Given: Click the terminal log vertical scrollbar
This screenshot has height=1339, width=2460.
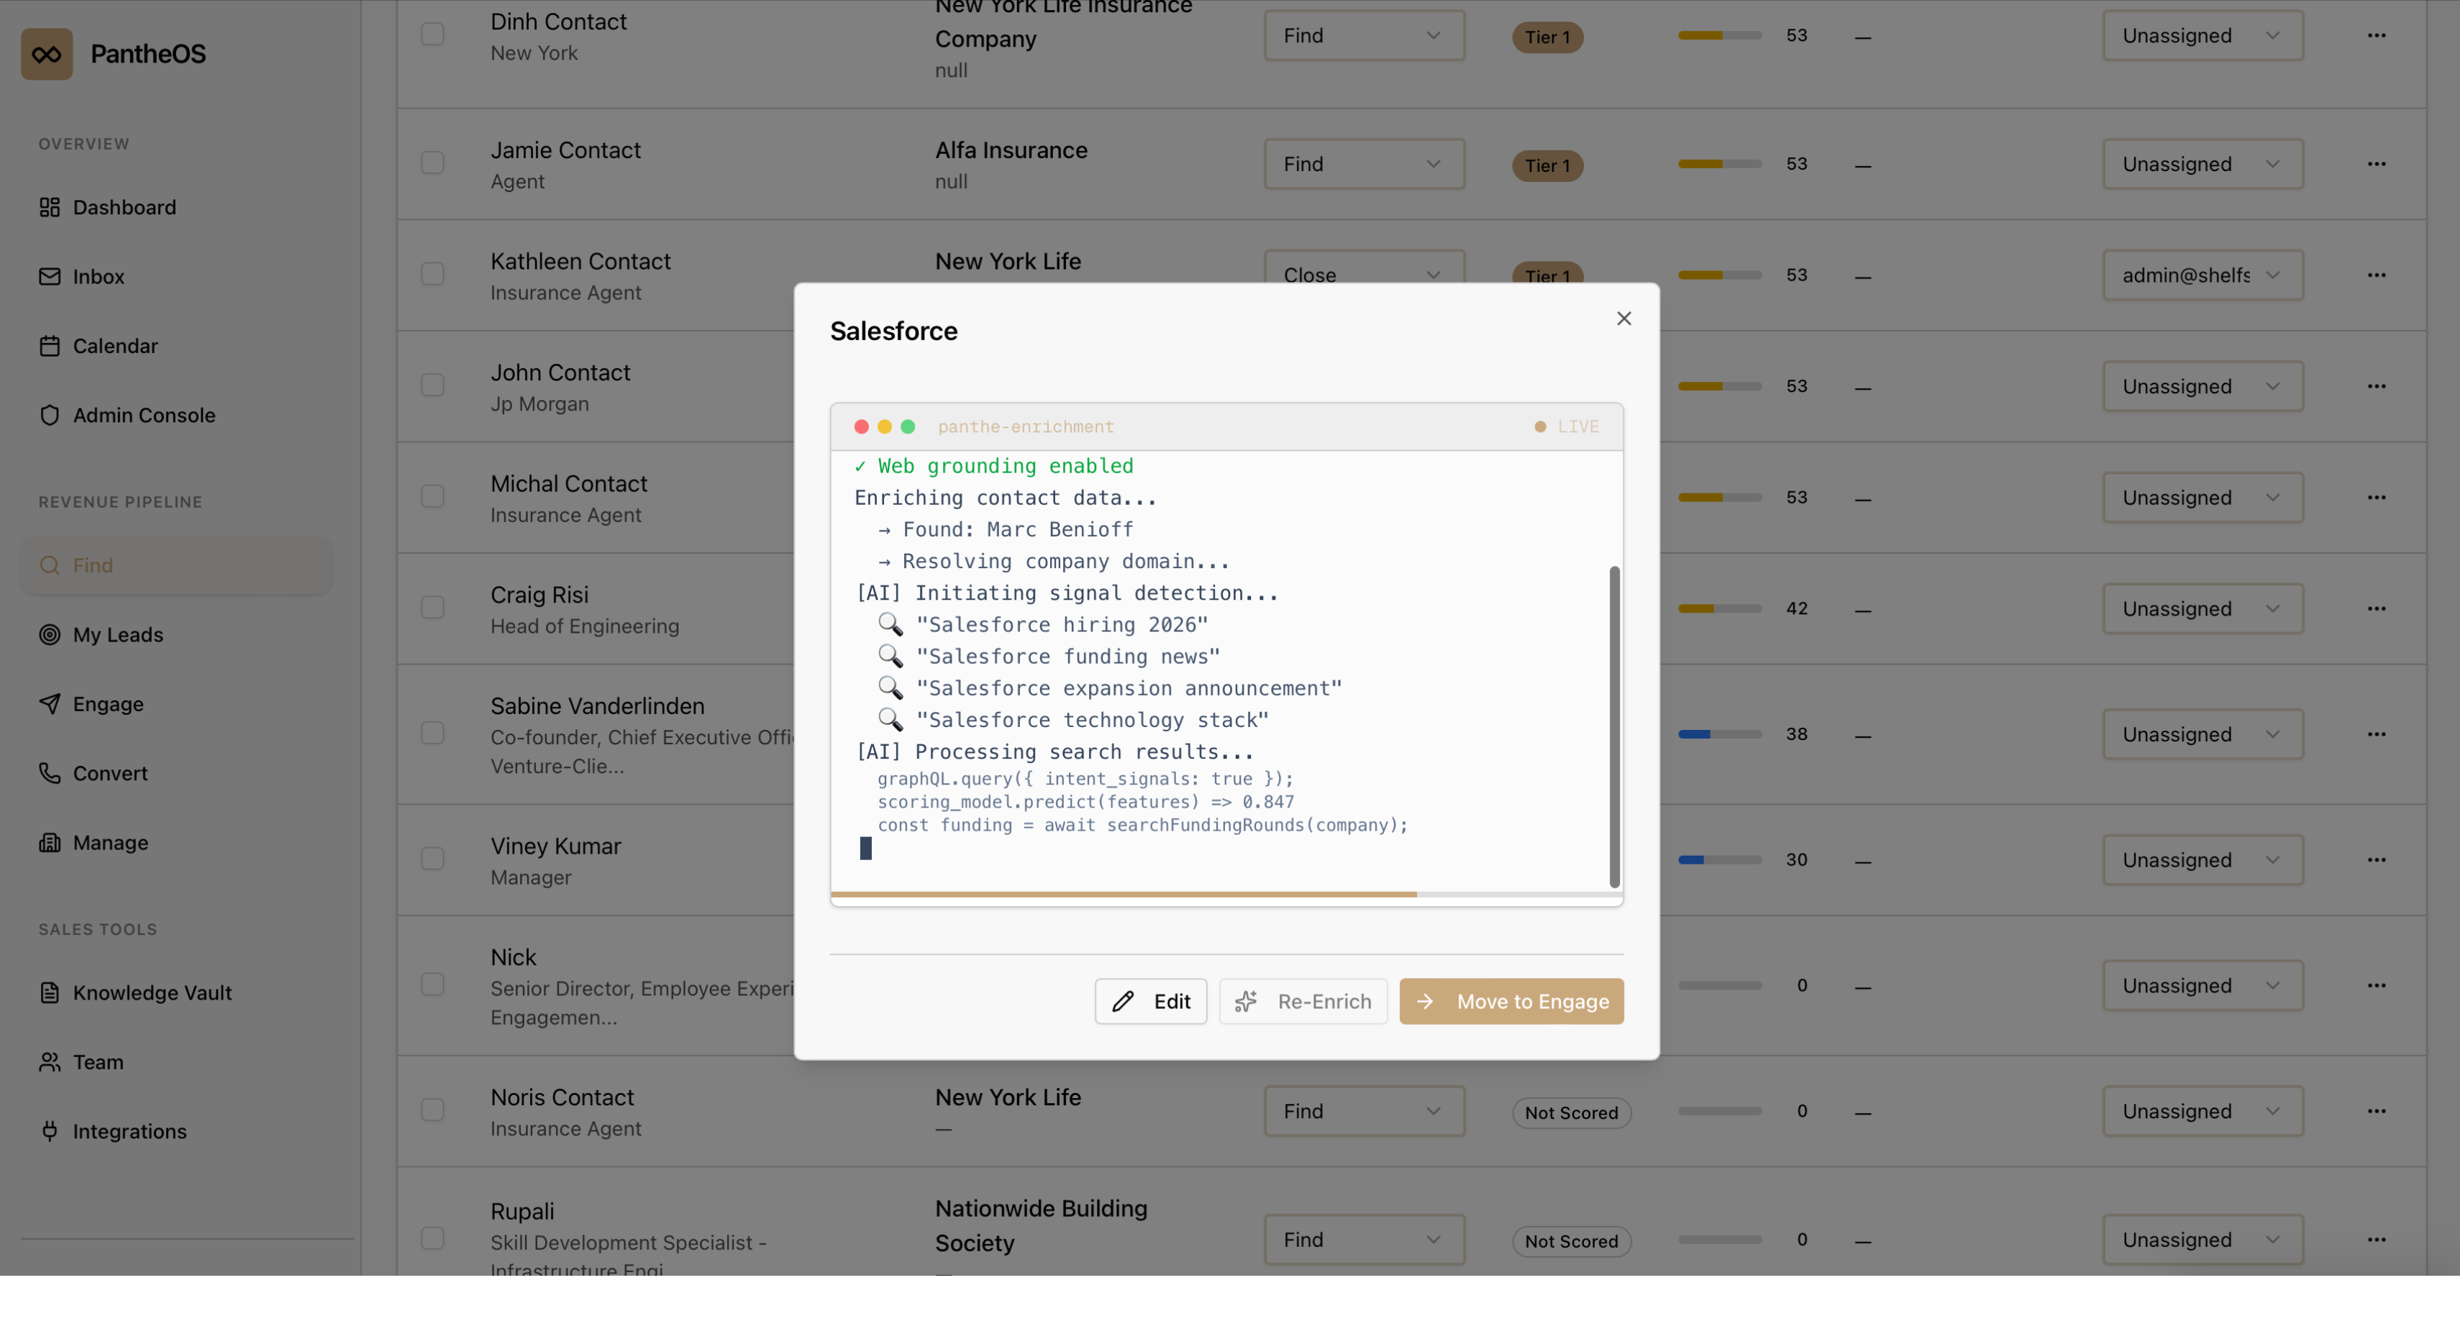Looking at the screenshot, I should coord(1614,726).
